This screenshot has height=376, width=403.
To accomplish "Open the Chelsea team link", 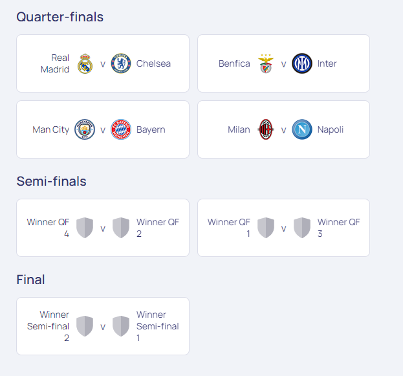I will (x=153, y=63).
